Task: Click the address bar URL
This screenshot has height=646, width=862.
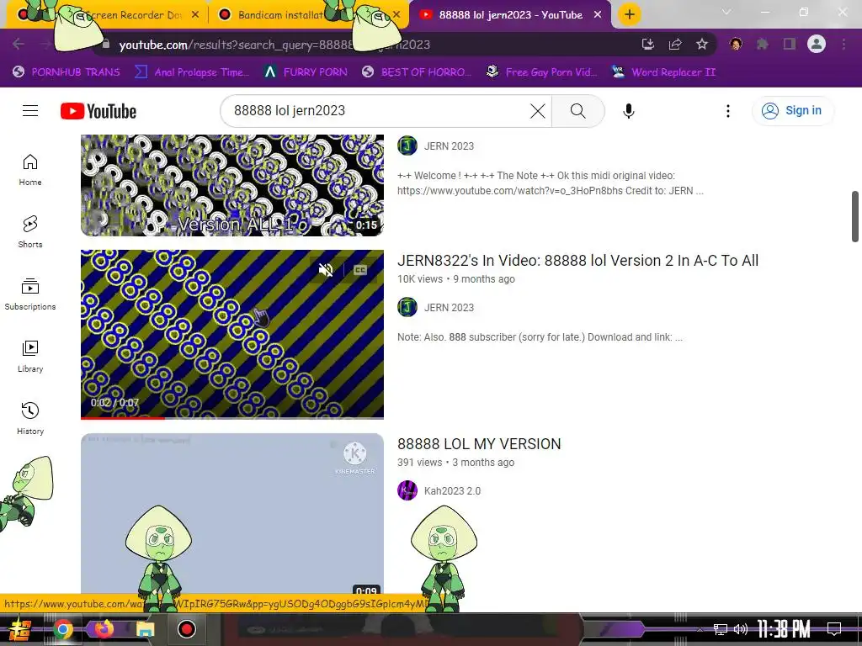Action: point(275,45)
